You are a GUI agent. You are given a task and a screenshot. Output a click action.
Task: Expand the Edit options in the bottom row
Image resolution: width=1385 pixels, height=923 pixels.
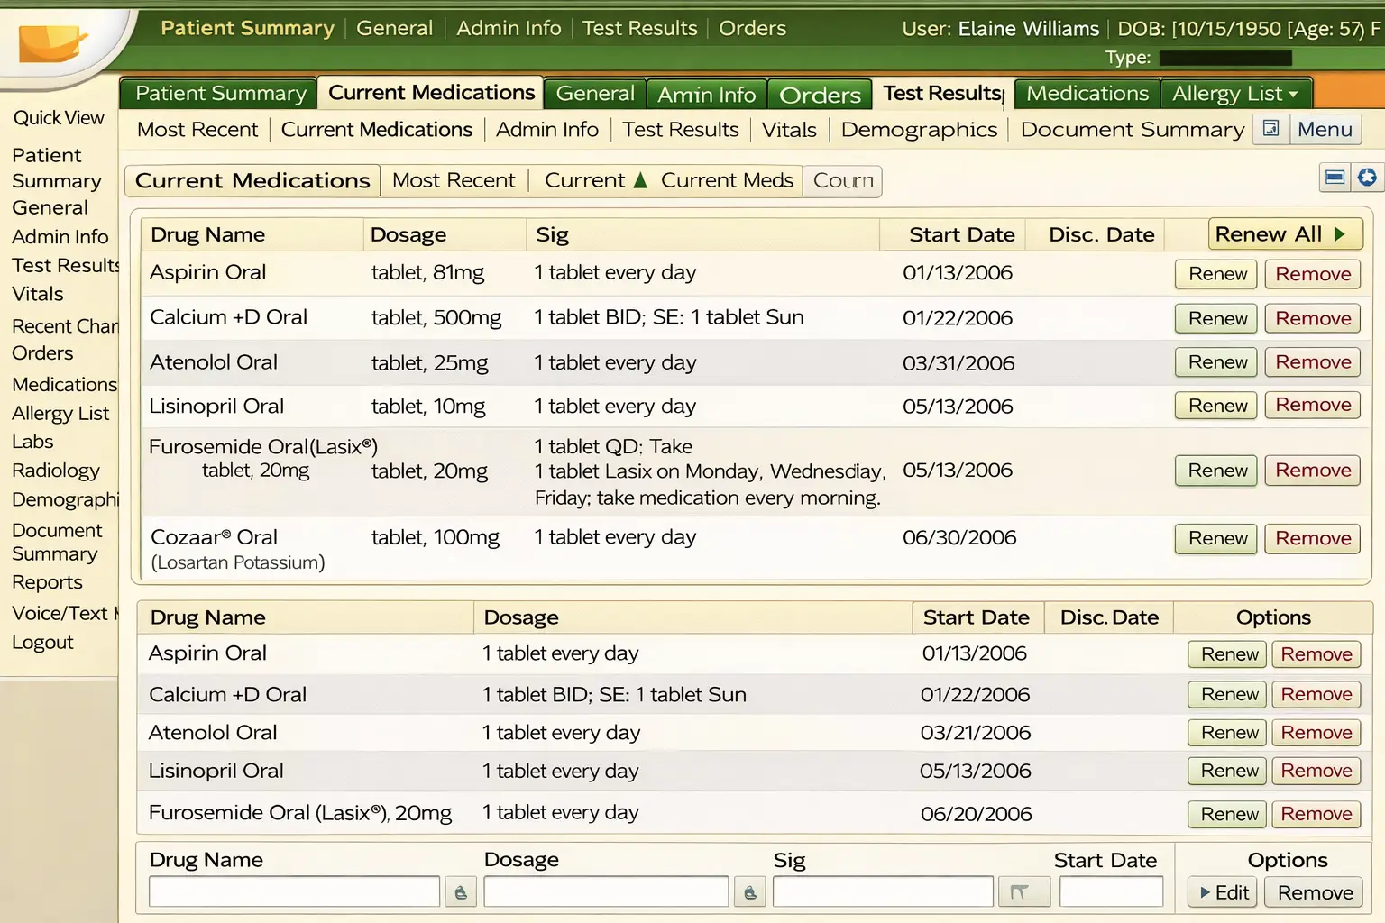pos(1222,892)
